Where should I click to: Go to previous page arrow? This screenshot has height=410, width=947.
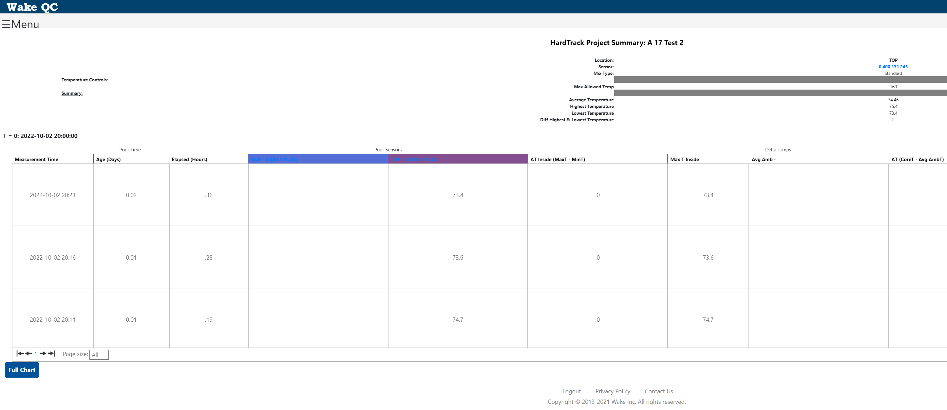[28, 353]
